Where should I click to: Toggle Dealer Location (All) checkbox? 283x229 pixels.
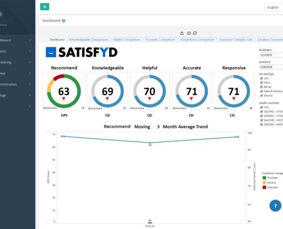[261, 107]
